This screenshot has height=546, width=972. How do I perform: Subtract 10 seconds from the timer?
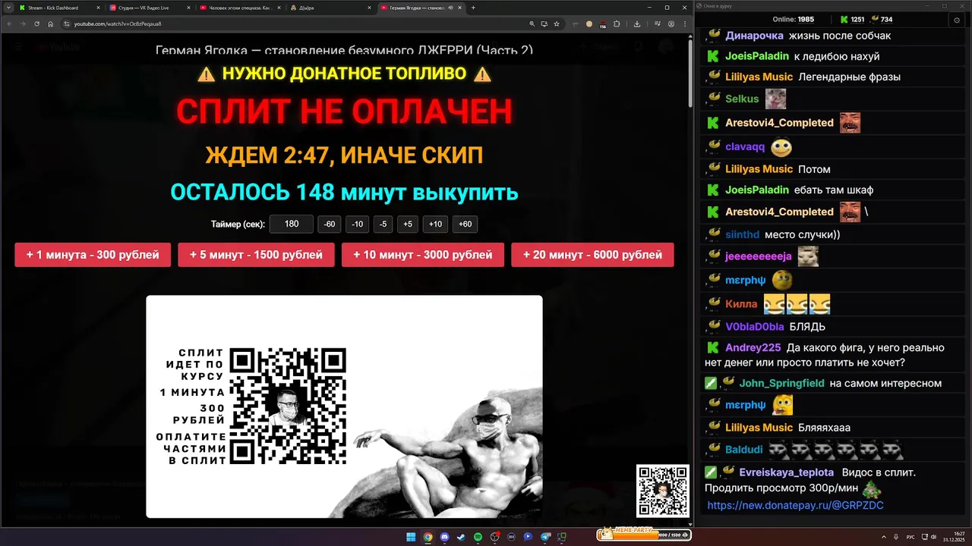pos(357,224)
